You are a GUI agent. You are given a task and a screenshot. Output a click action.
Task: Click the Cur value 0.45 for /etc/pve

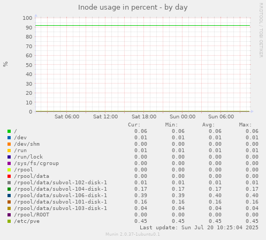pyautogui.click(x=141, y=221)
